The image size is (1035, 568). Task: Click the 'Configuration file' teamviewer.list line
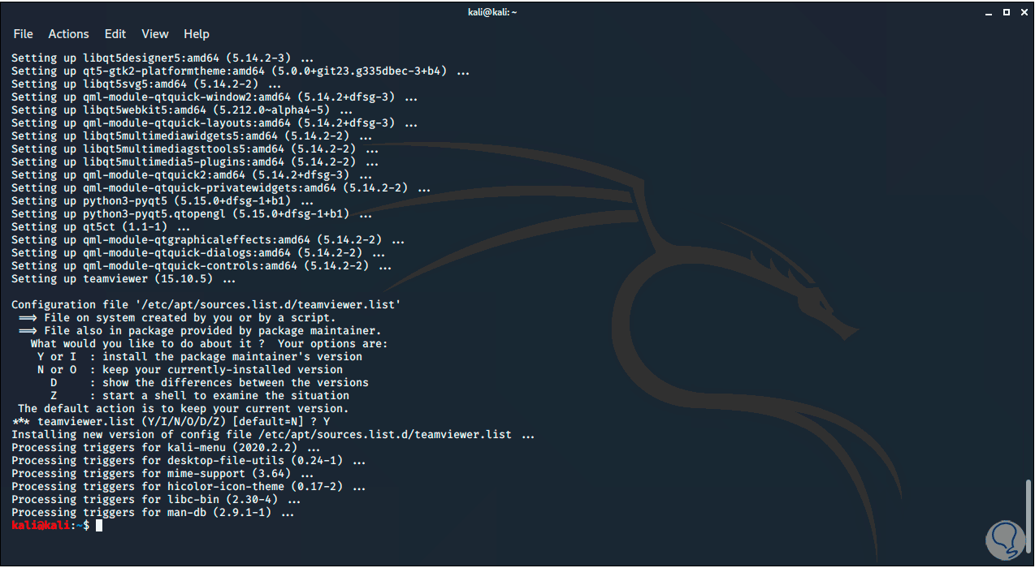206,305
